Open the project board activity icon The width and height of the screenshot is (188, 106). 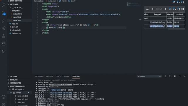pos(4,44)
